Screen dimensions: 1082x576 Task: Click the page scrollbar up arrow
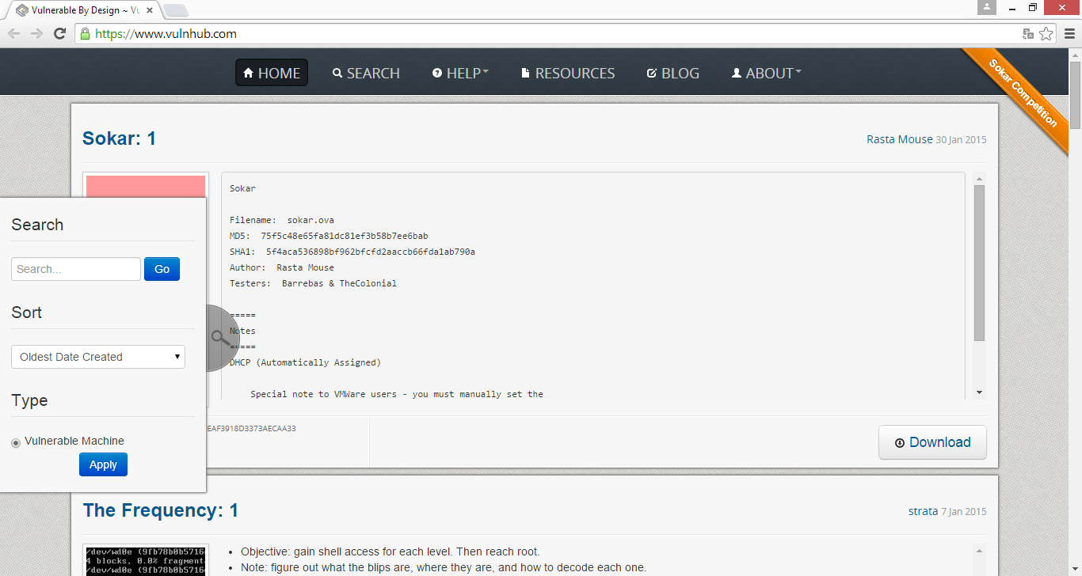pos(1076,55)
